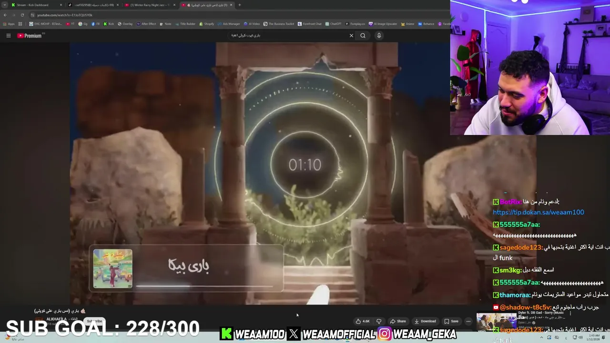Open the Title Builder bookmark

pyautogui.click(x=185, y=24)
